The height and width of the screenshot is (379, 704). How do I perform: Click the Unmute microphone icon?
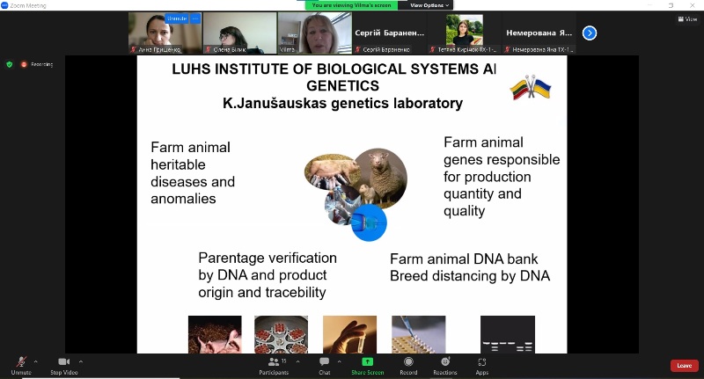[x=21, y=361]
